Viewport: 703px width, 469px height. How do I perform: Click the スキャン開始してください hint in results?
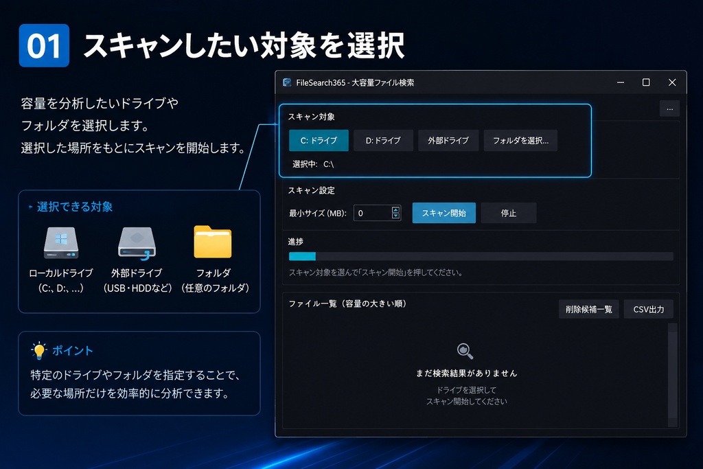[x=466, y=401]
